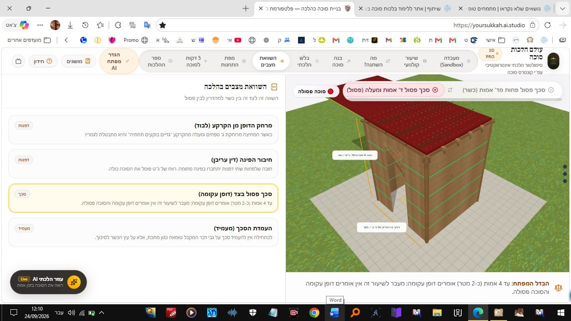Open the 'אישי' bookmarks folder
The image size is (571, 321).
496,40
